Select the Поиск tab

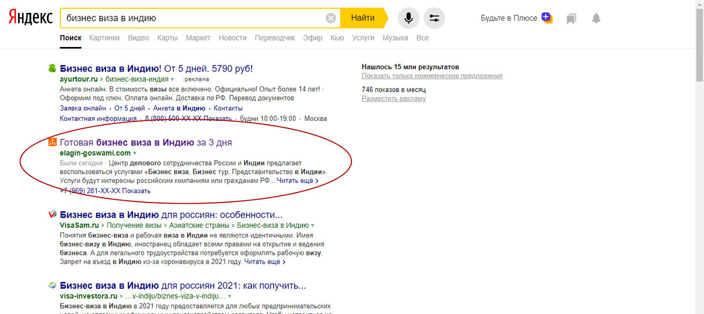click(x=70, y=38)
